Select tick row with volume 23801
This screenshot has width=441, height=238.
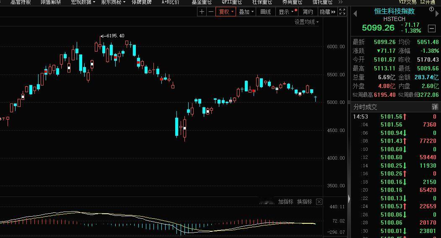click(395, 231)
